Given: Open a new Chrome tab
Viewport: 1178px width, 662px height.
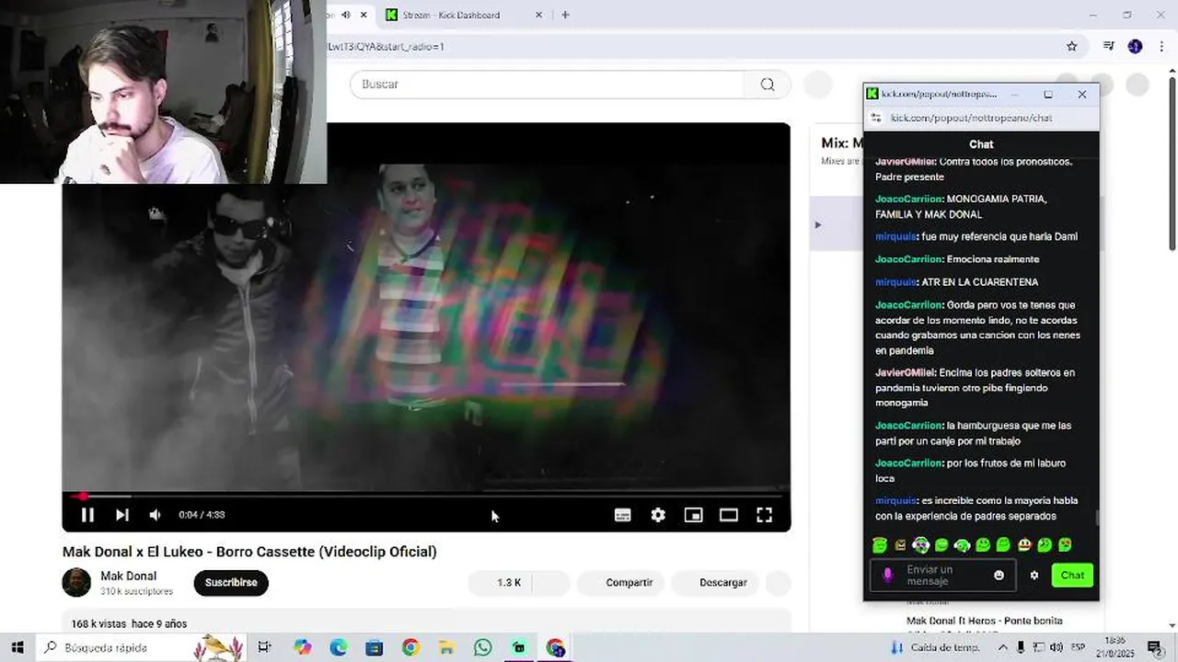Looking at the screenshot, I should 565,15.
